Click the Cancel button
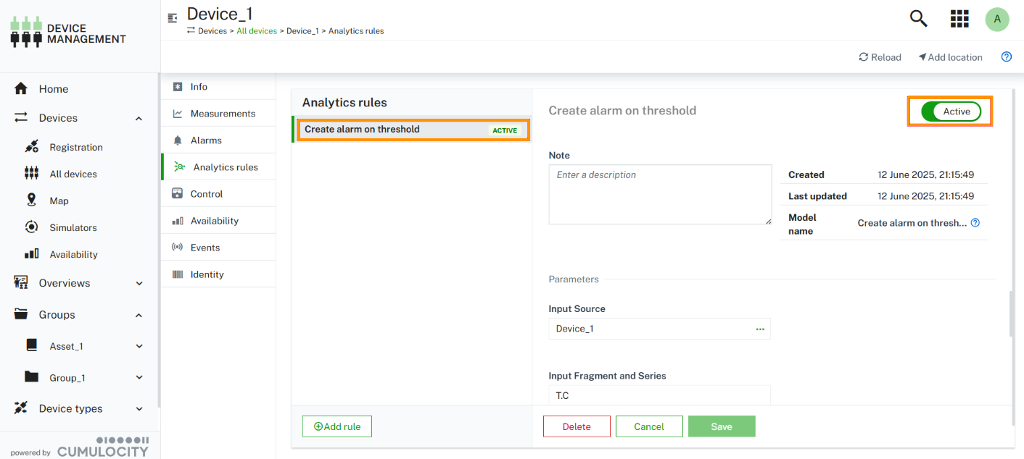This screenshot has height=459, width=1024. pos(649,426)
